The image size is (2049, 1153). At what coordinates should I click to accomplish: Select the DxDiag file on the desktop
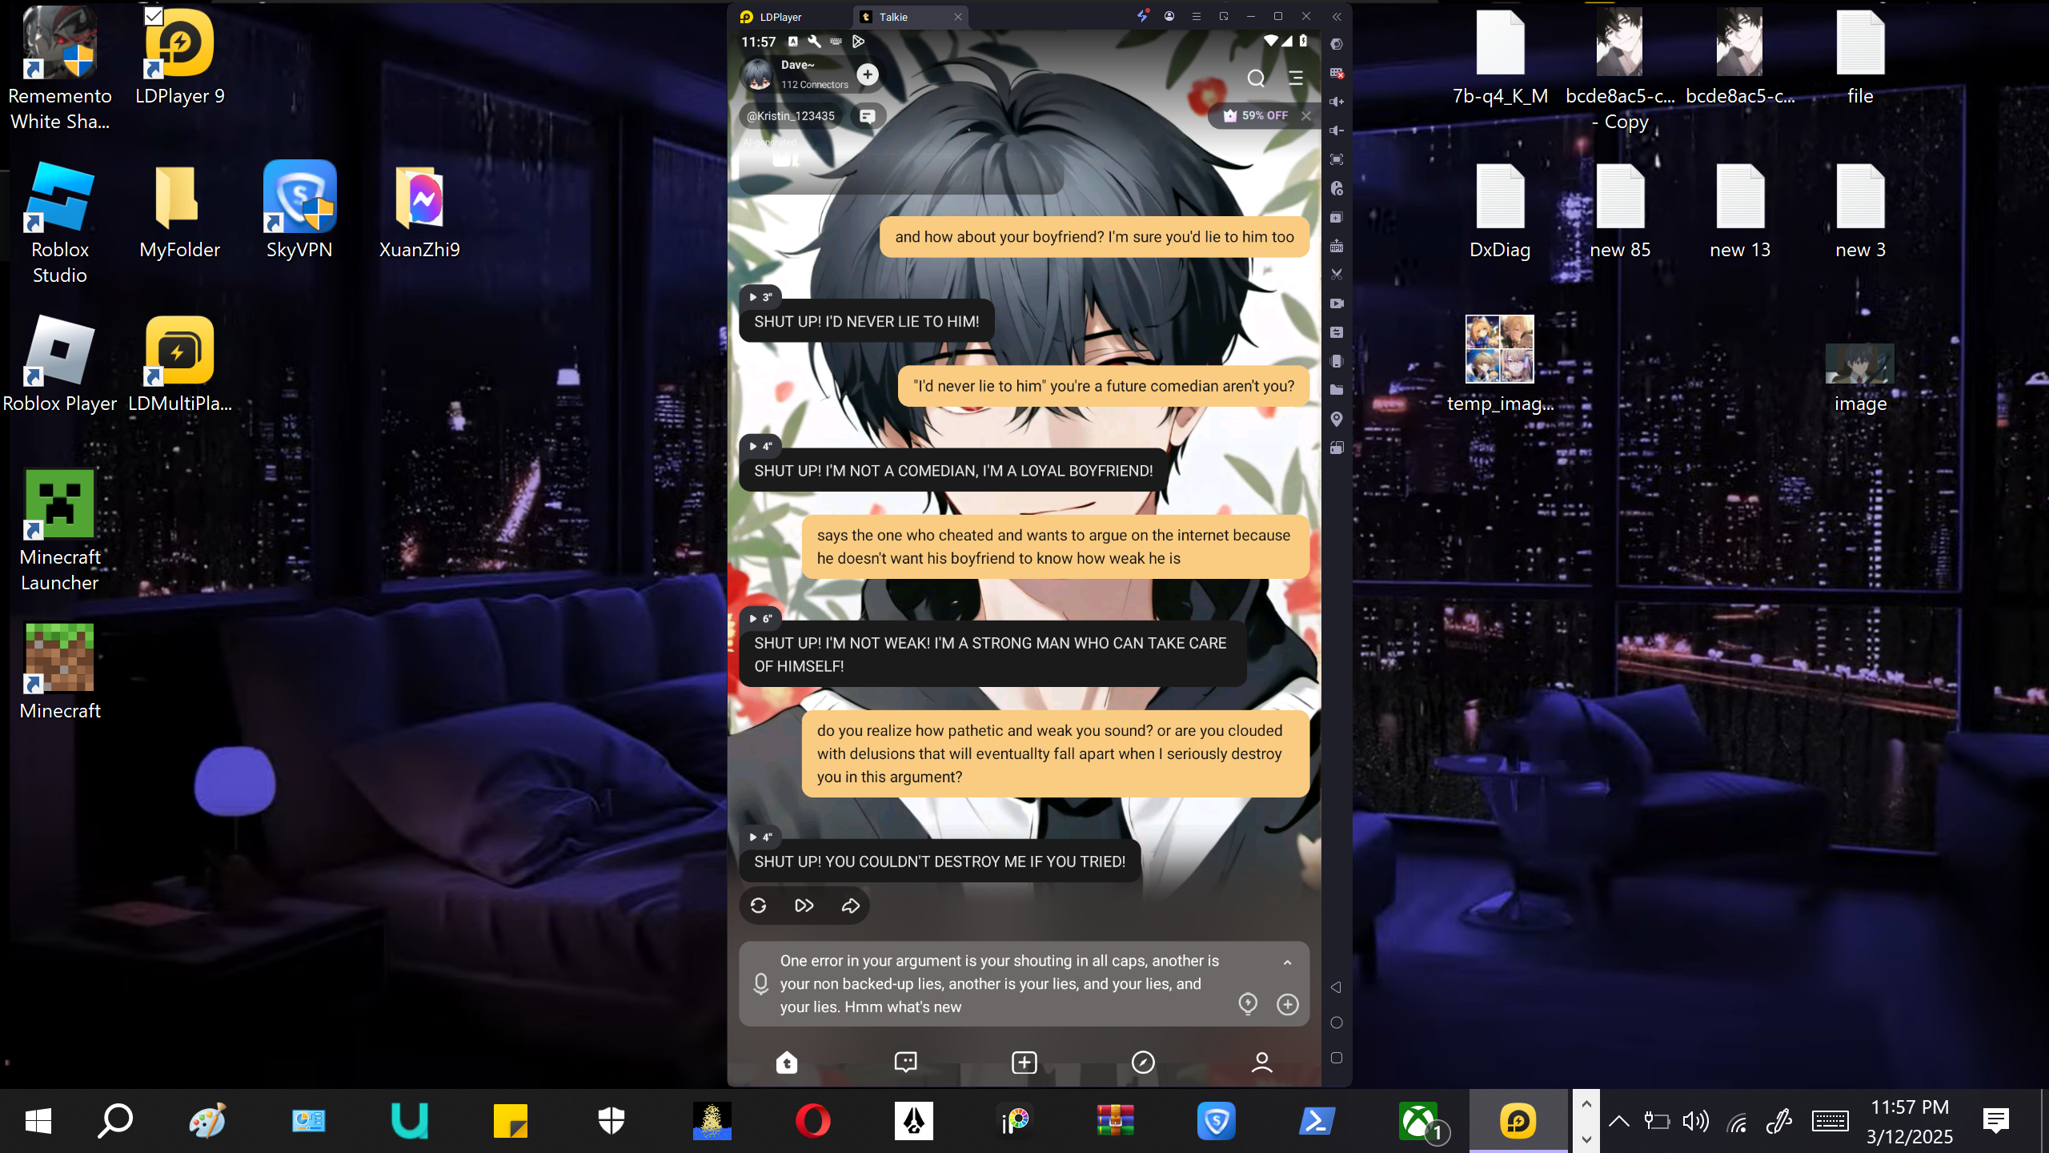point(1500,211)
